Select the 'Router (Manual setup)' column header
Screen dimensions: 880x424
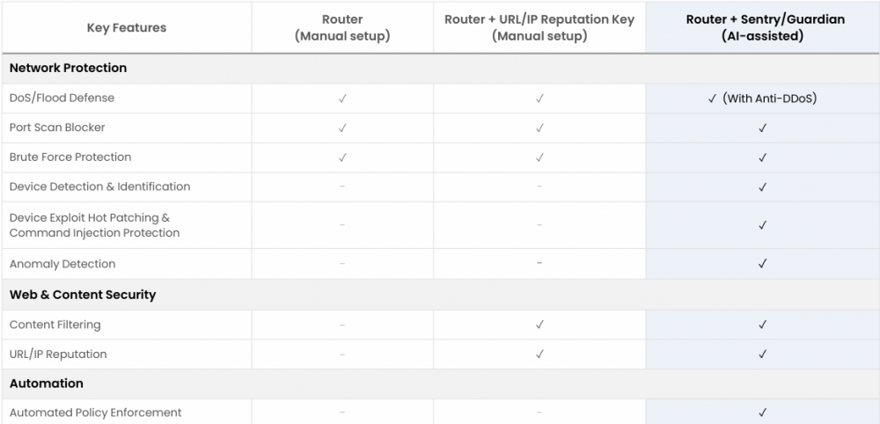[342, 27]
